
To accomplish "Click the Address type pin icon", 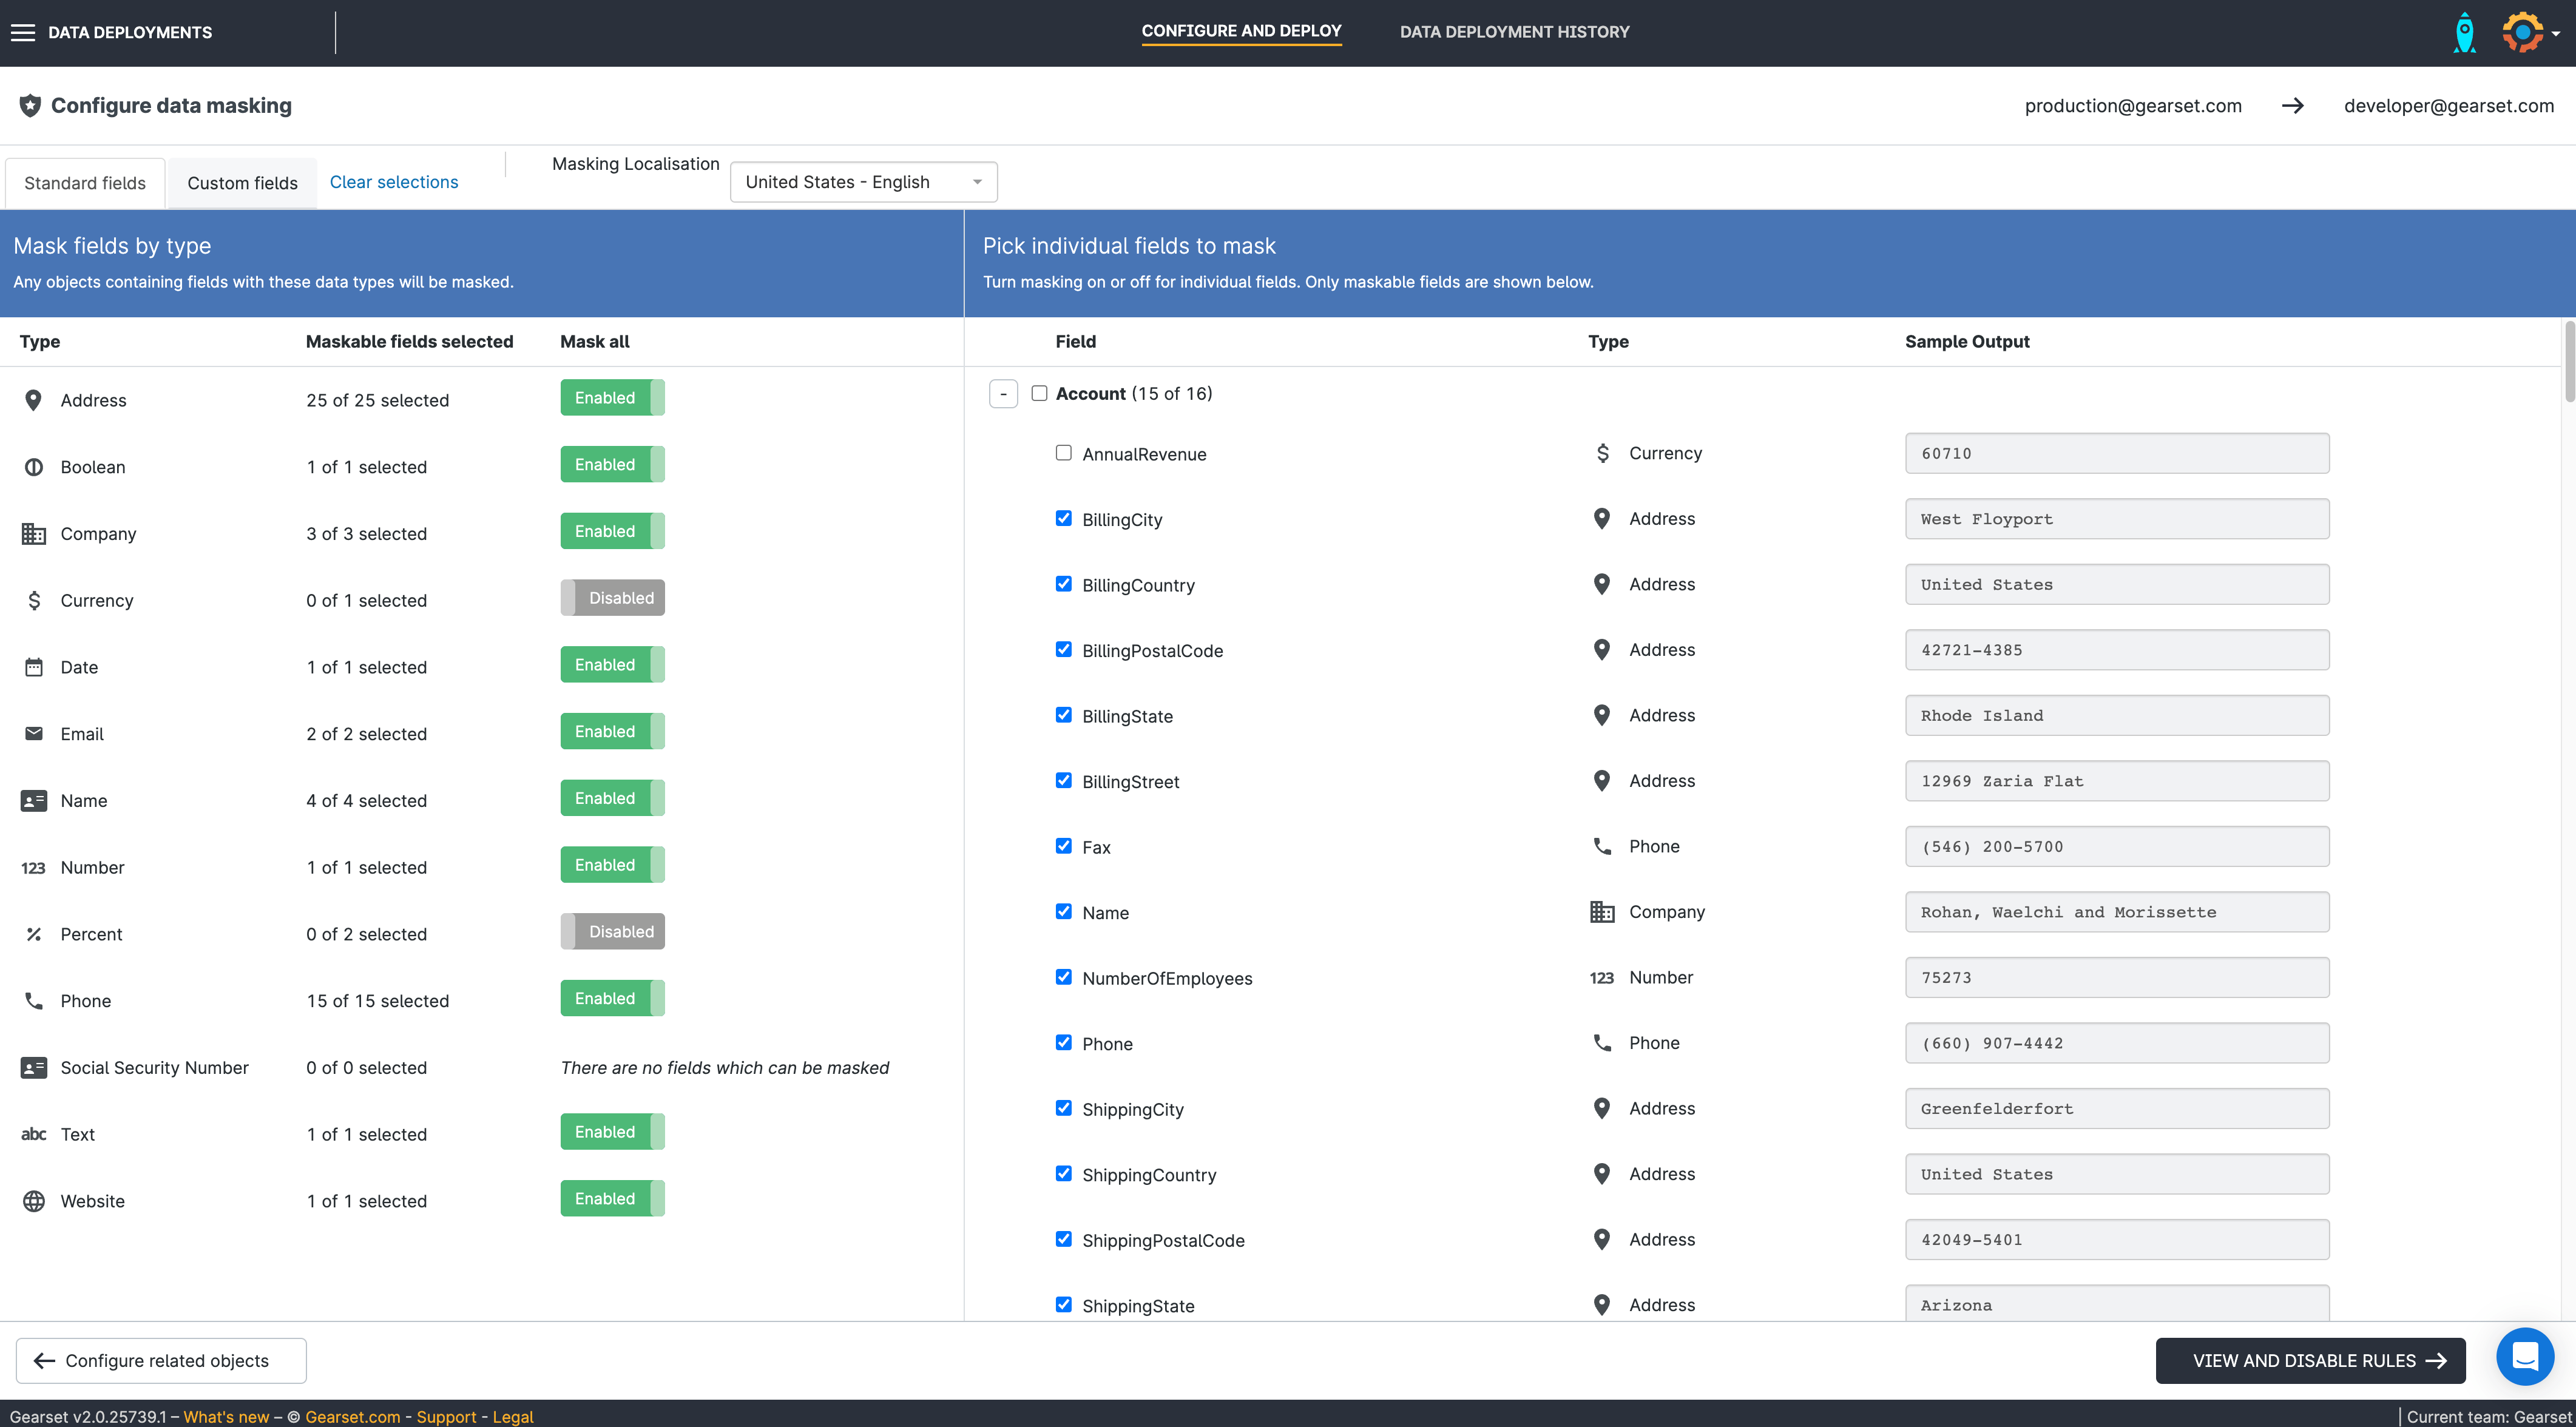I will (x=33, y=400).
